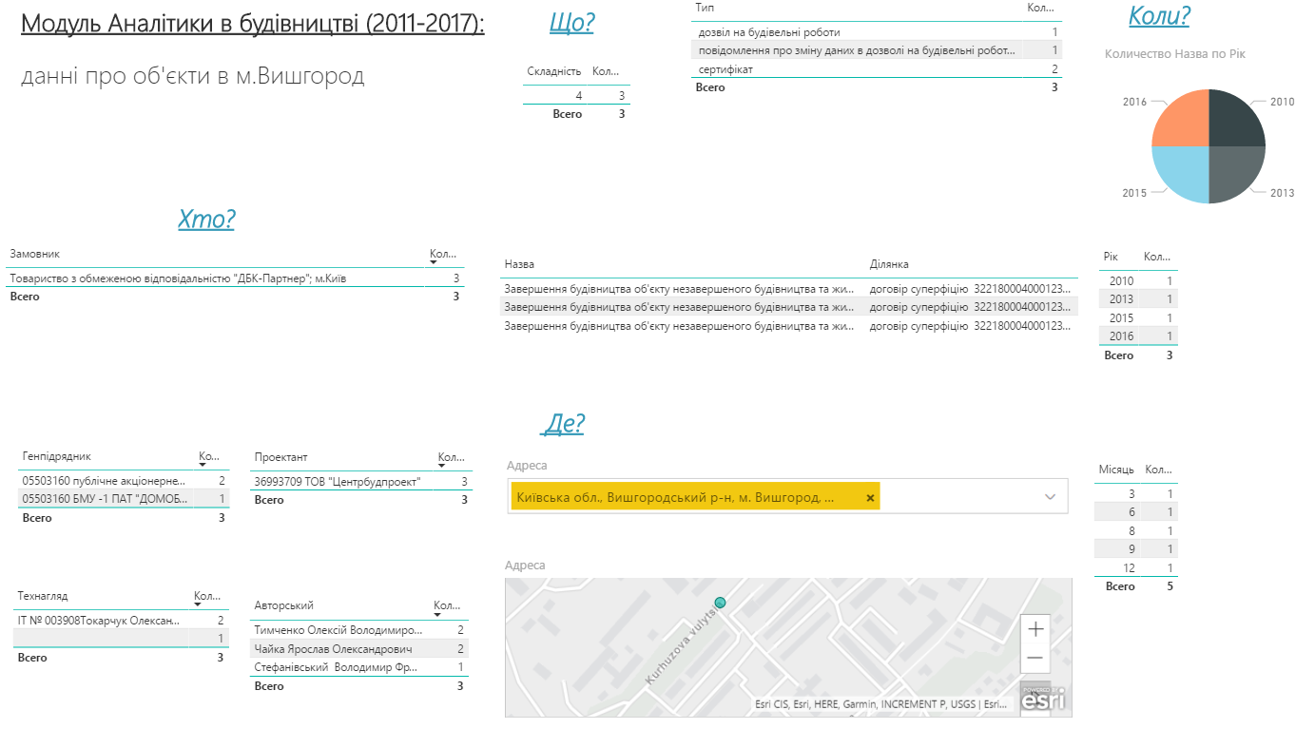This screenshot has width=1315, height=729.
Task: Select month 6 row in Місяць table
Action: pos(1135,512)
